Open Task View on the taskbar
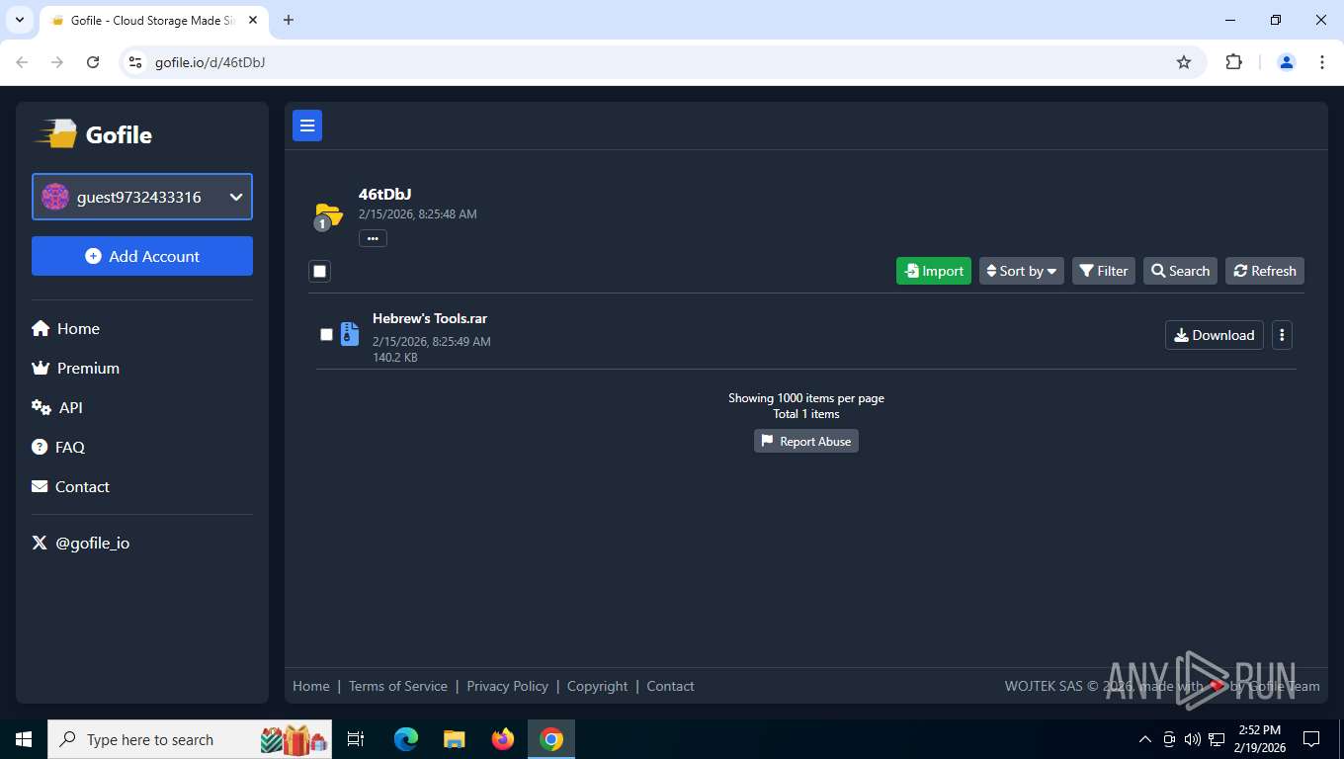The image size is (1344, 759). pos(357,739)
